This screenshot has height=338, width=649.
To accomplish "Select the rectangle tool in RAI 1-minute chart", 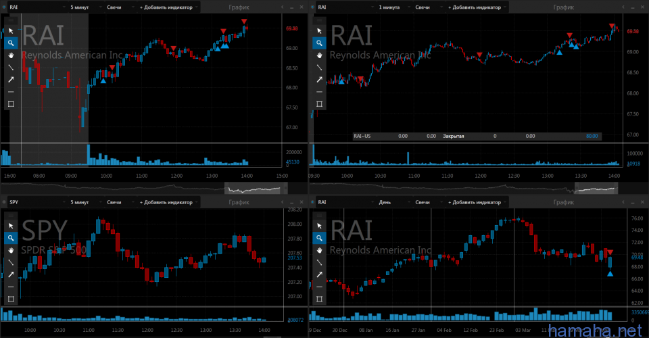I will (x=320, y=103).
